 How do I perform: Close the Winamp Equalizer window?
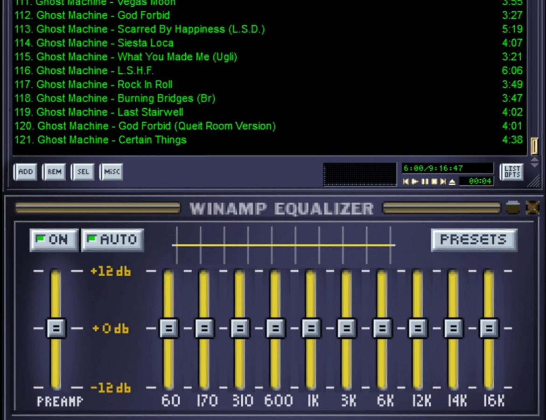point(532,208)
